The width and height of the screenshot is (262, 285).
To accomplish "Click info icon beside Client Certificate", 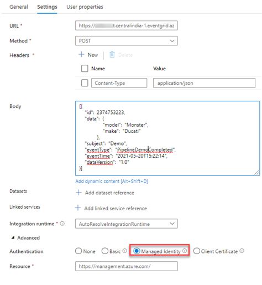I will coord(242,251).
